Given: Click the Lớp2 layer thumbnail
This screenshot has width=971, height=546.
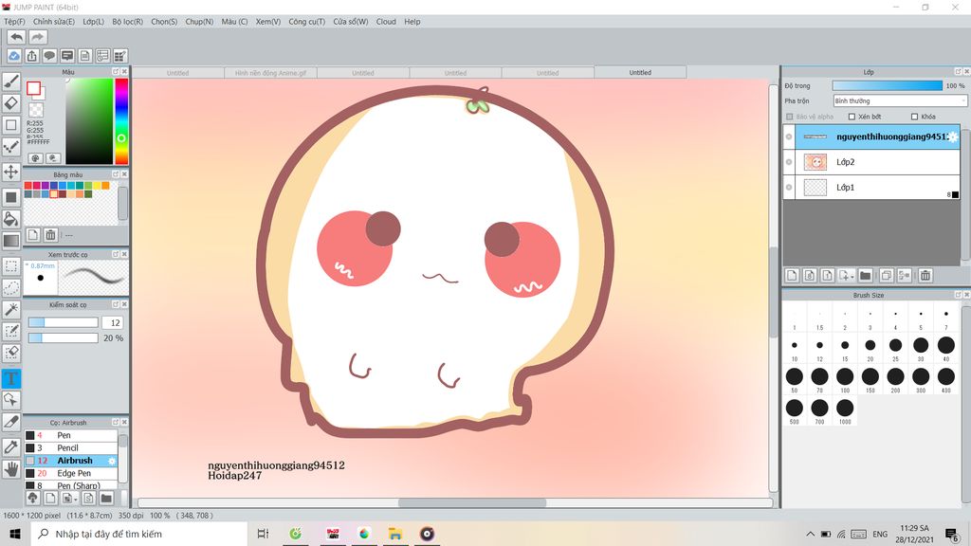Looking at the screenshot, I should pyautogui.click(x=815, y=162).
